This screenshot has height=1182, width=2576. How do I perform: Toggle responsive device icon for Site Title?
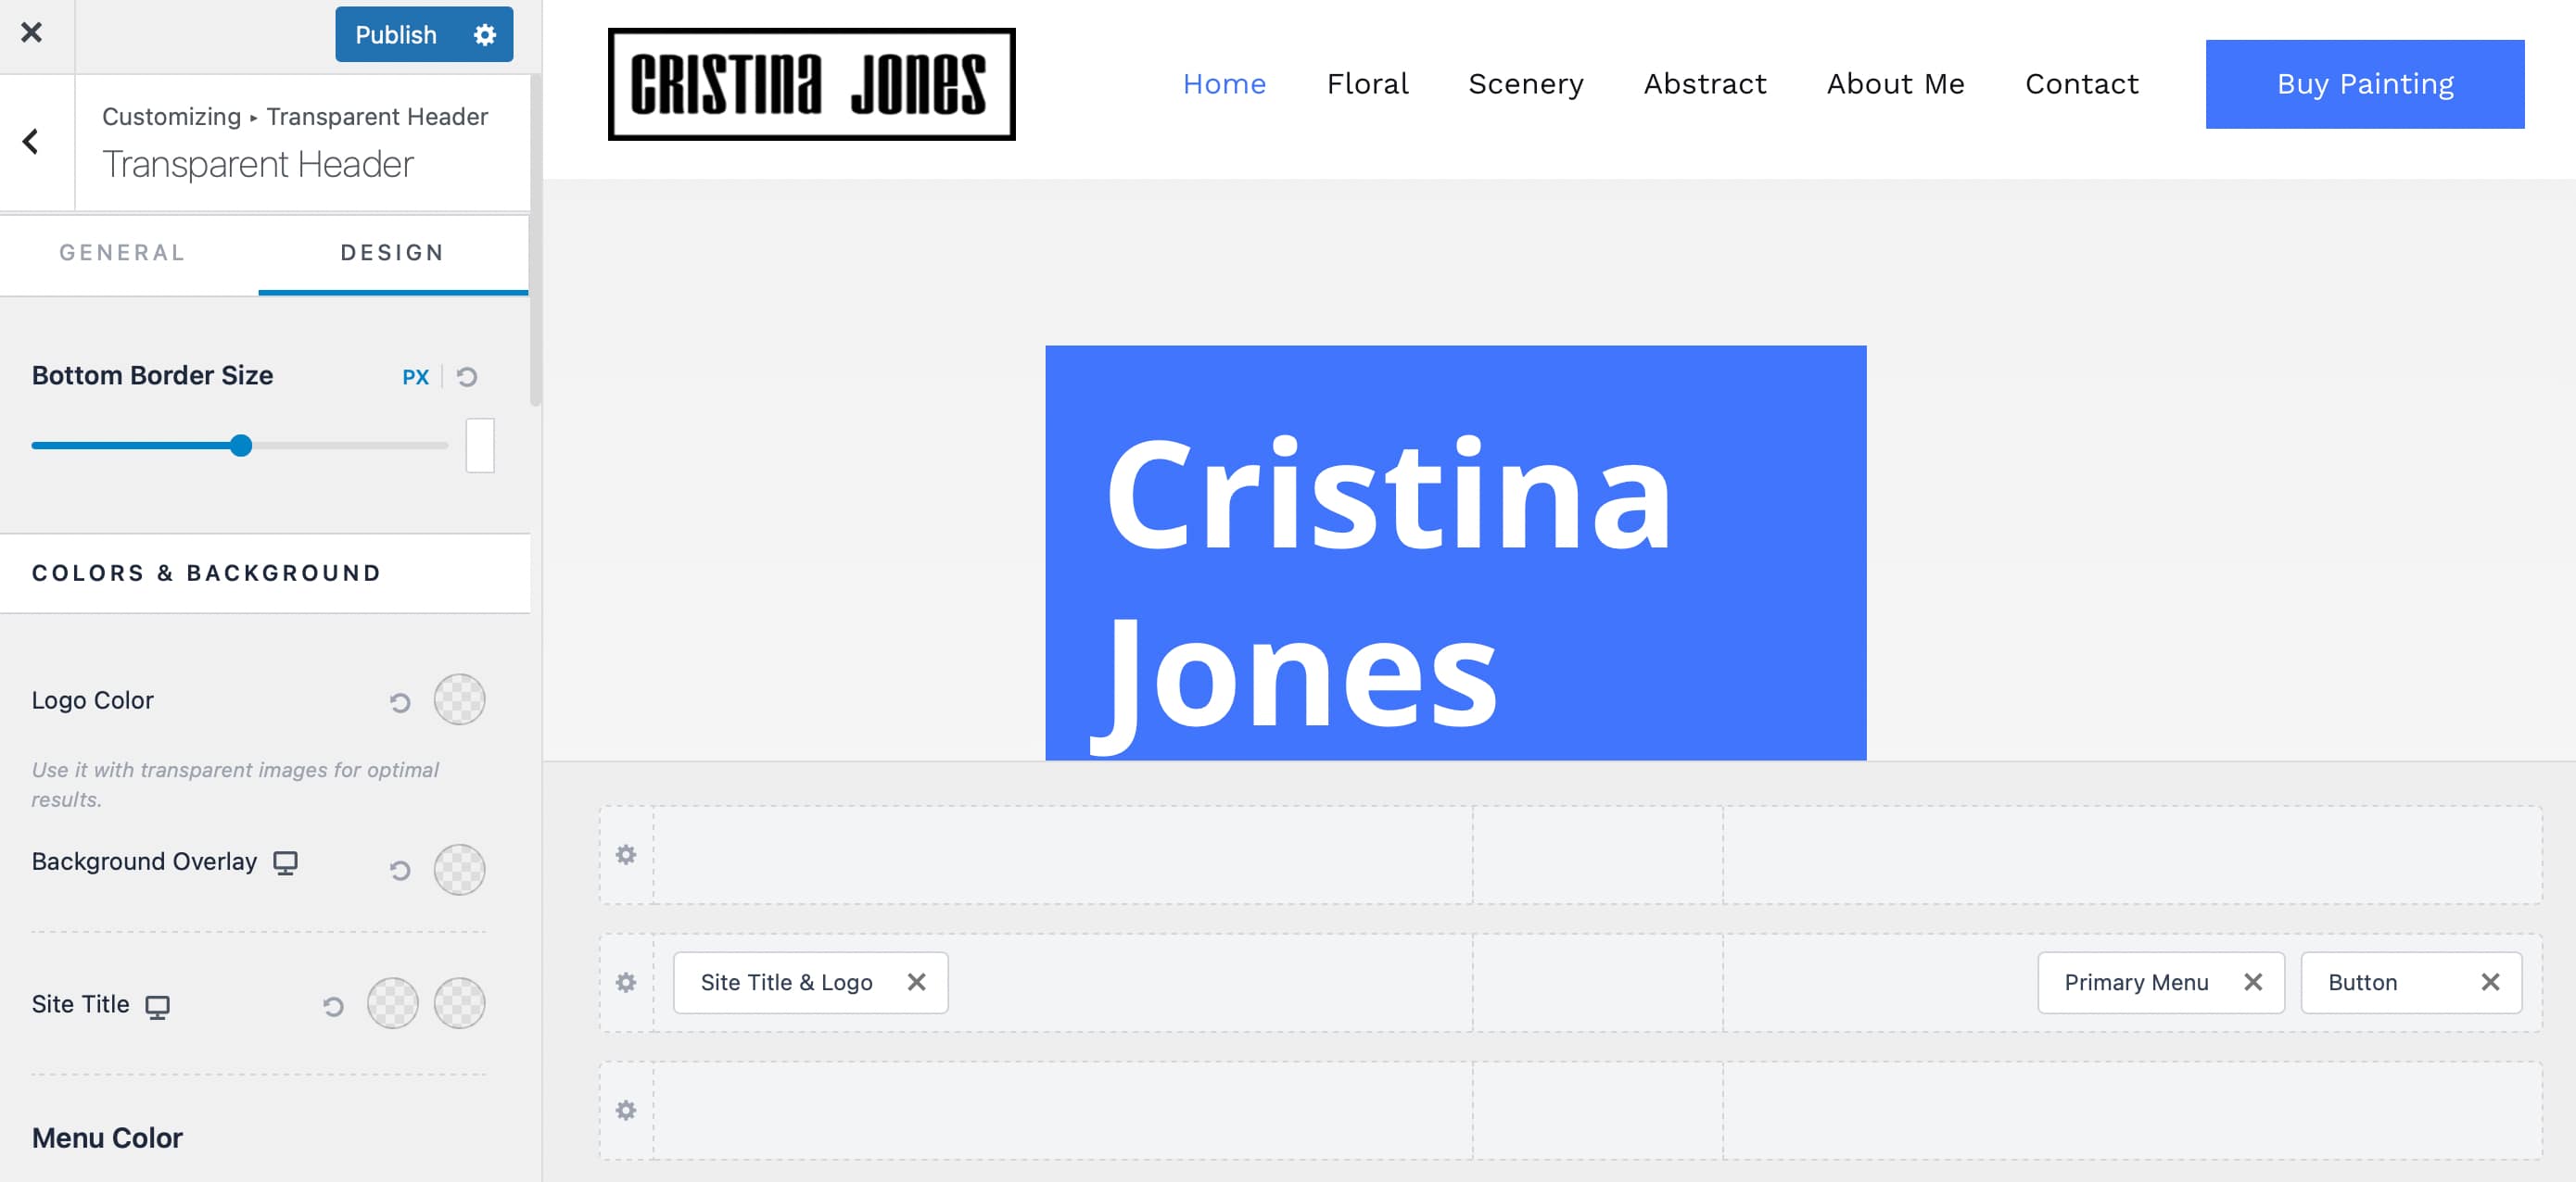pos(158,1006)
